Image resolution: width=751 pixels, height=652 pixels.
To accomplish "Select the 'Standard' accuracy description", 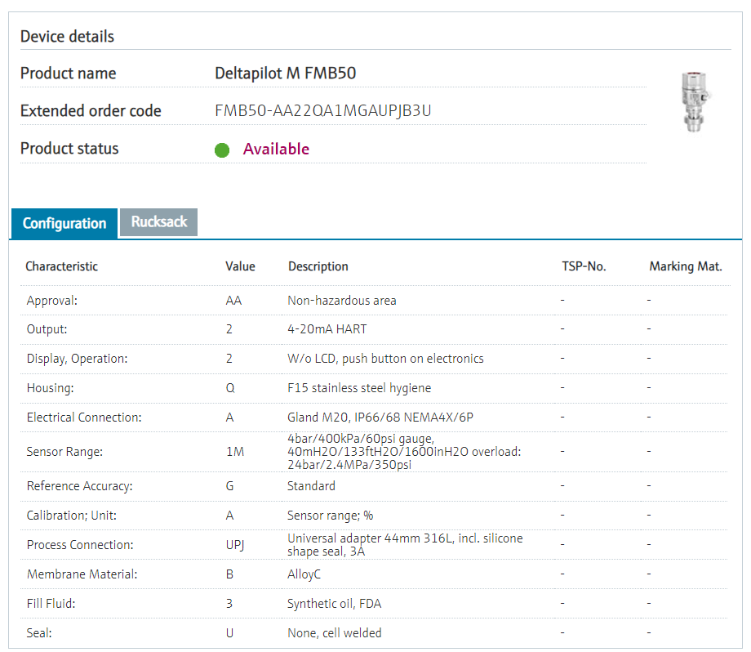I will tap(311, 486).
